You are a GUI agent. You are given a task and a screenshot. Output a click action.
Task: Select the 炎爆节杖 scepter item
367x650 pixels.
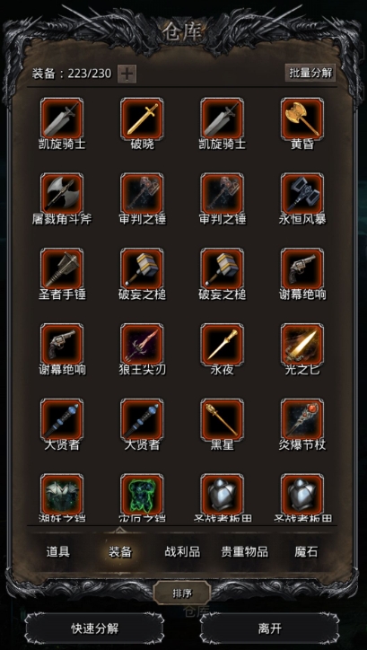click(302, 419)
